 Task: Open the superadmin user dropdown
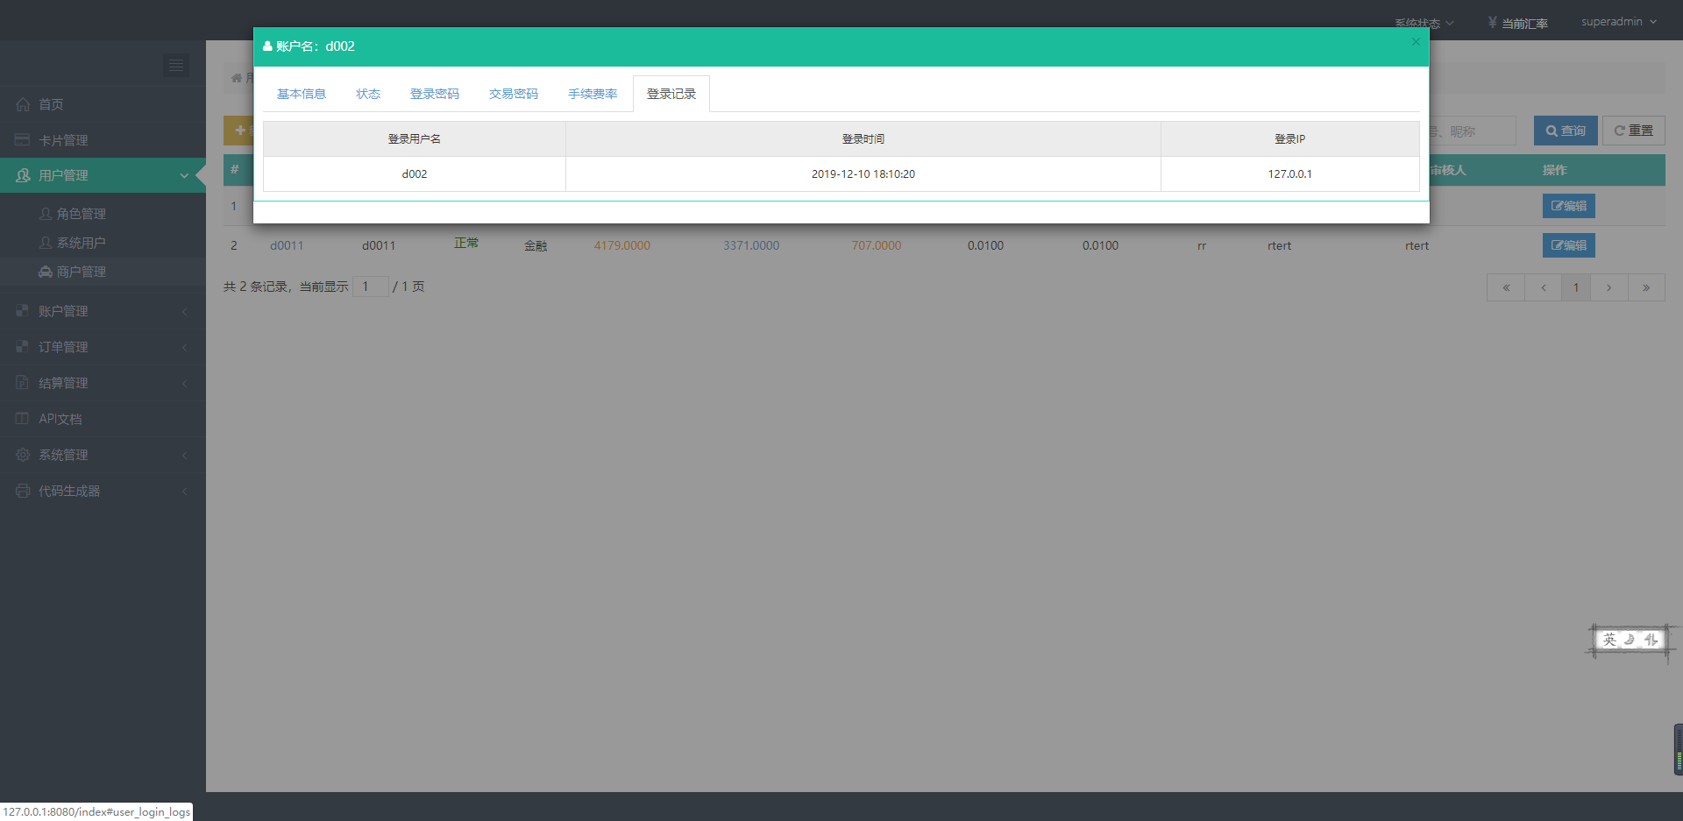pyautogui.click(x=1619, y=22)
